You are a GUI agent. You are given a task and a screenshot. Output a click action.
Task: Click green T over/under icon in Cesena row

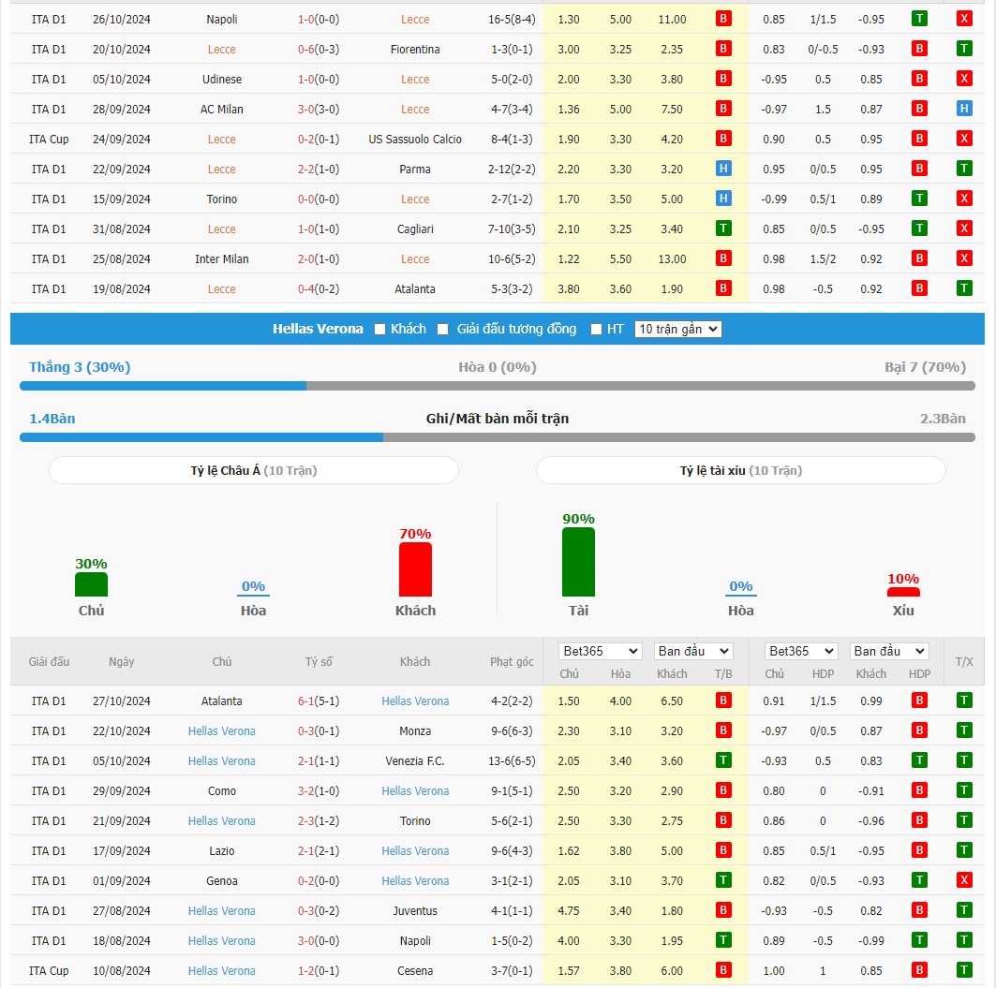[964, 970]
